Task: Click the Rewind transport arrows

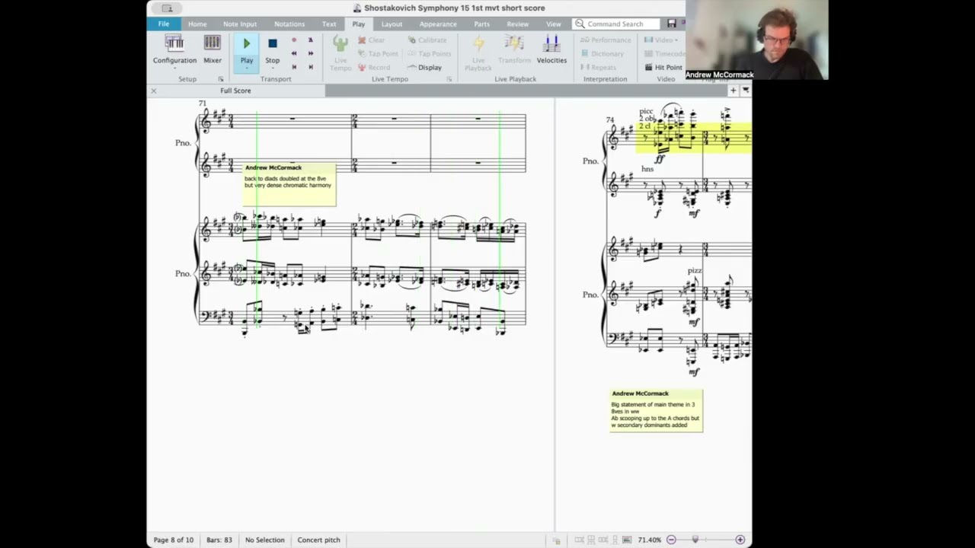Action: 294,53
